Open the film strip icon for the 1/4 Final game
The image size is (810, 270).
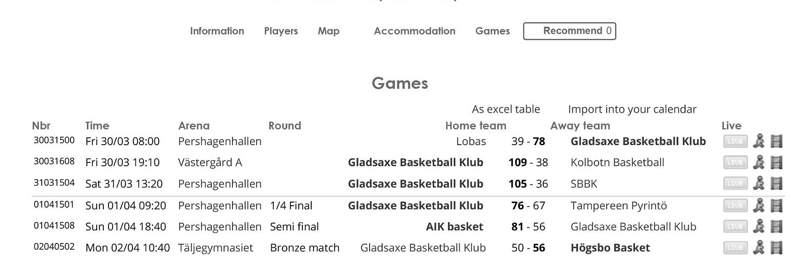(x=776, y=205)
